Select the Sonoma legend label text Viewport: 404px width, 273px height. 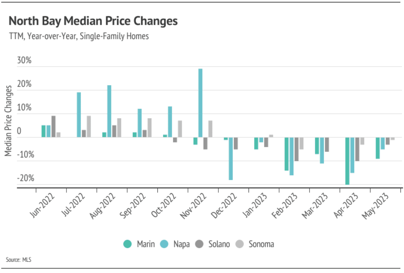261,244
